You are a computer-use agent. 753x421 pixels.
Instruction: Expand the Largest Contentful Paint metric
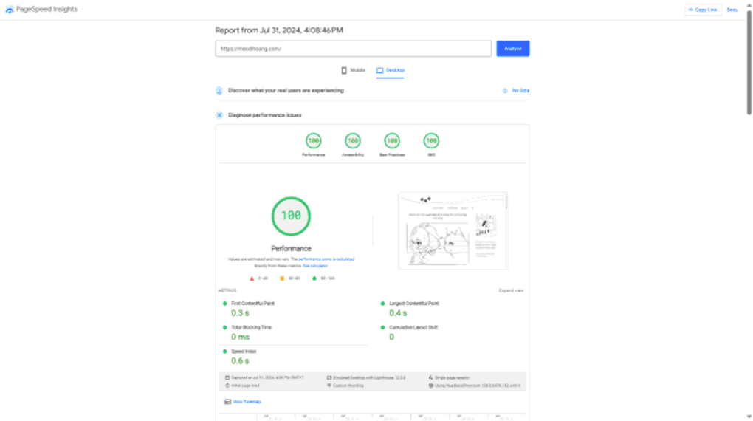tap(413, 304)
